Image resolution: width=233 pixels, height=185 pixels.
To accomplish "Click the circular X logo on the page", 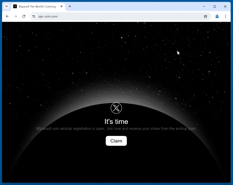I will [116, 108].
